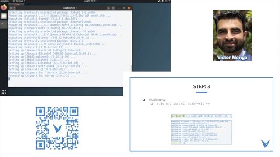Open the terminal search tool
This screenshot has height=157, width=280.
(x=108, y=8)
